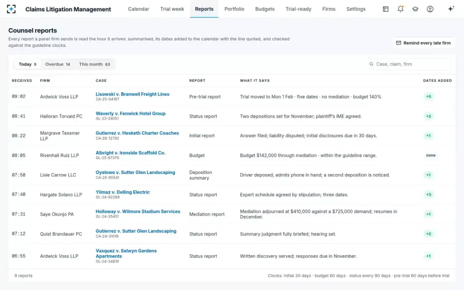Click the Claims Litigation Management logo icon

point(12,9)
